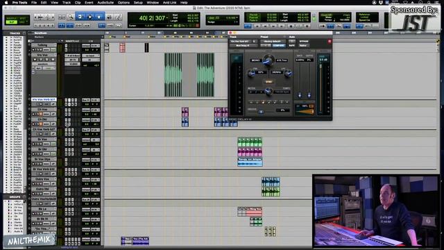
Task: Toggle plug-in COMPARE button
Action: [279, 45]
